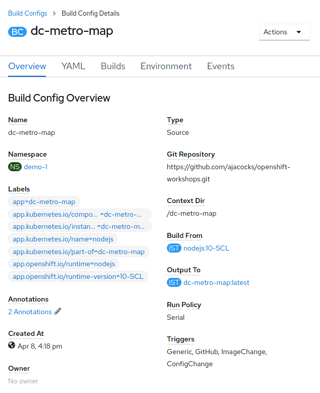Open the demo-1 namespace link
320x393 pixels.
[x=35, y=167]
